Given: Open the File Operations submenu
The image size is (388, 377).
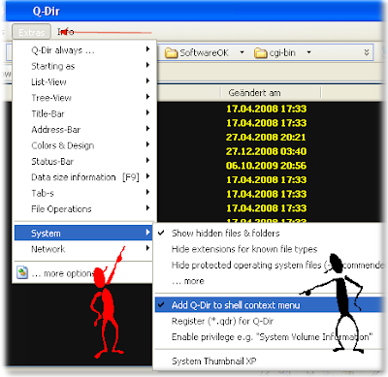Looking at the screenshot, I should pos(85,208).
